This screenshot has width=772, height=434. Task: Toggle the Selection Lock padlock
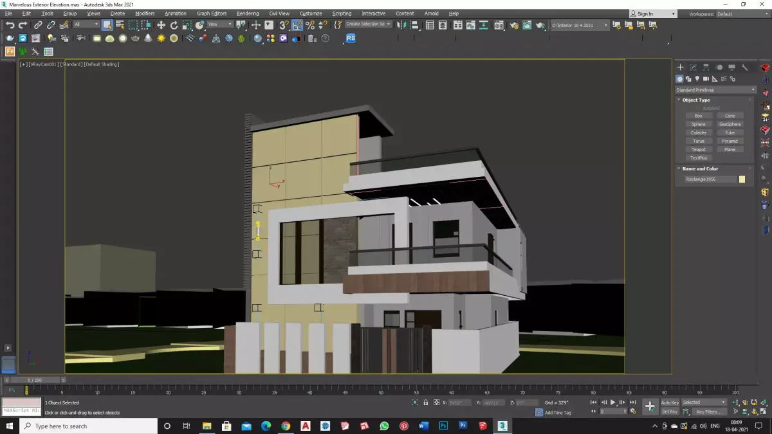pyautogui.click(x=426, y=402)
